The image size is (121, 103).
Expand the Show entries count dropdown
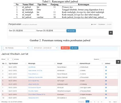[x=10, y=59]
